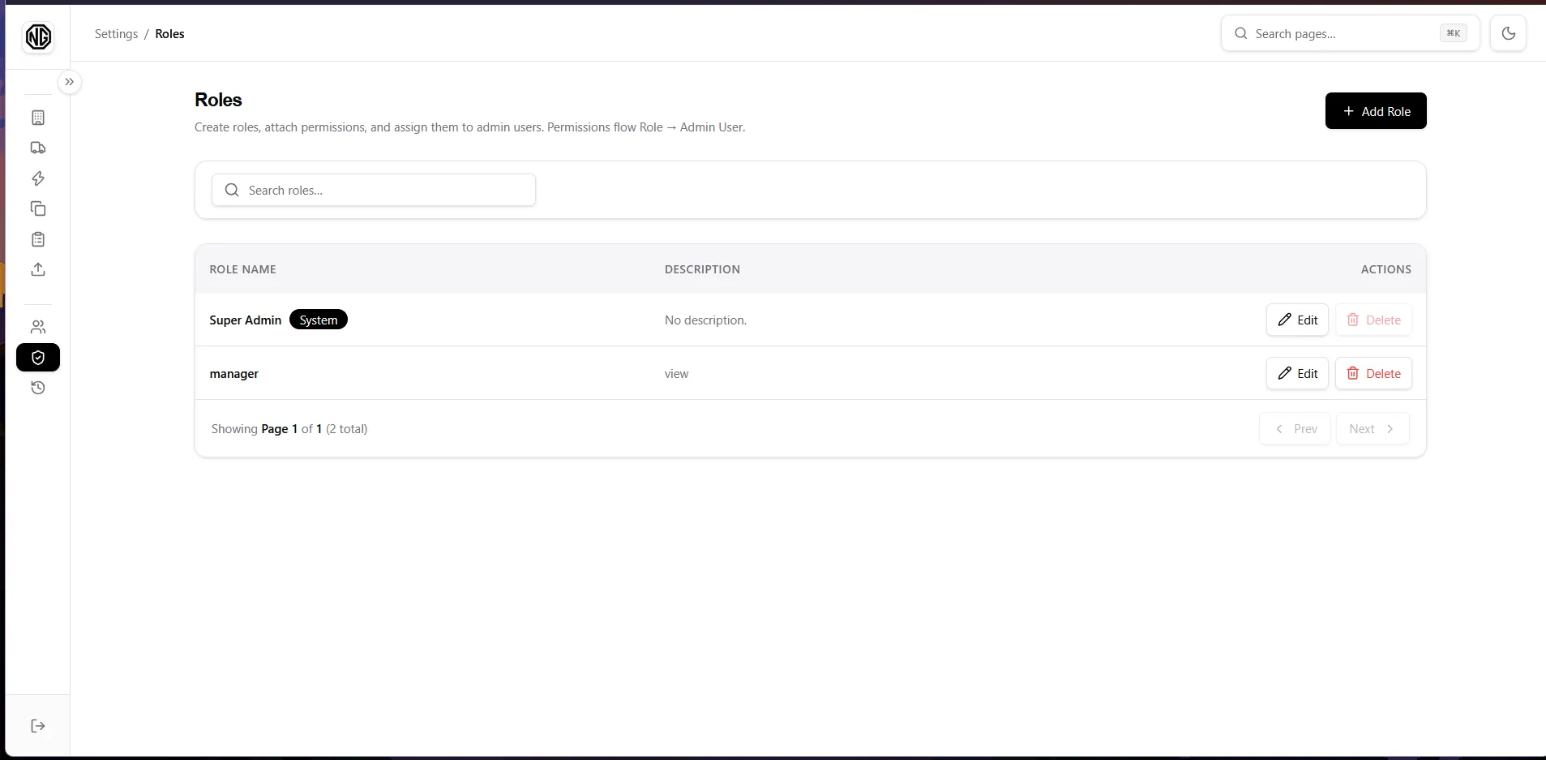Open the lightning bolt icon in sidebar

(38, 178)
